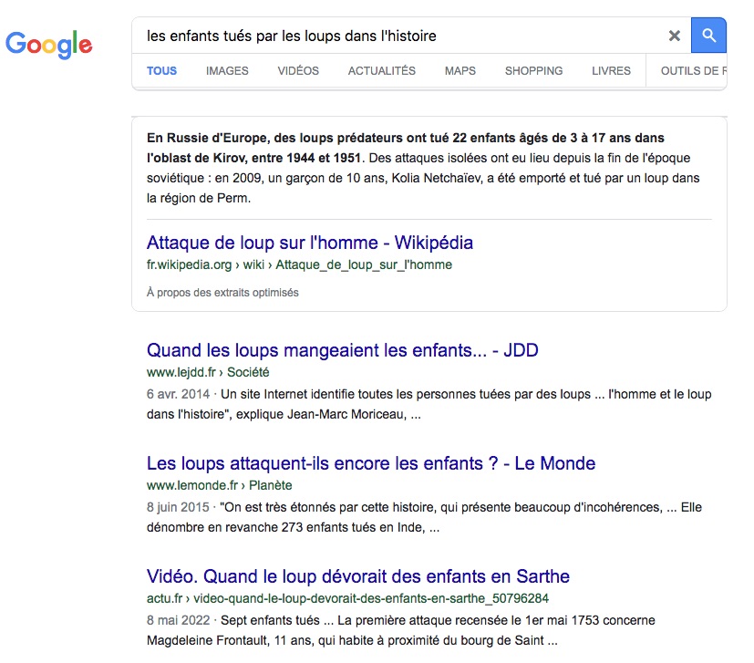Switch to the IMAGES tab
754x663 pixels.
pos(227,71)
